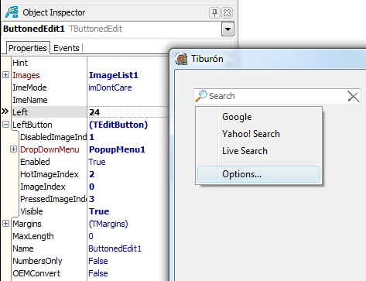This screenshot has width=366, height=281.
Task: Select the HotImageIndex property
Action: pos(50,174)
